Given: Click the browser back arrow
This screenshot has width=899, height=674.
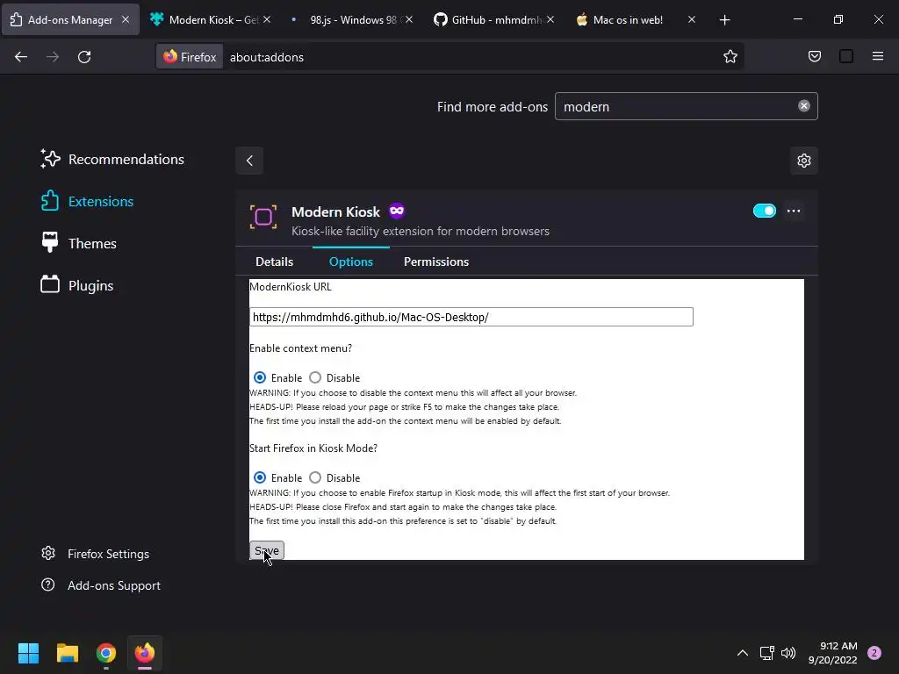Looking at the screenshot, I should pos(21,57).
